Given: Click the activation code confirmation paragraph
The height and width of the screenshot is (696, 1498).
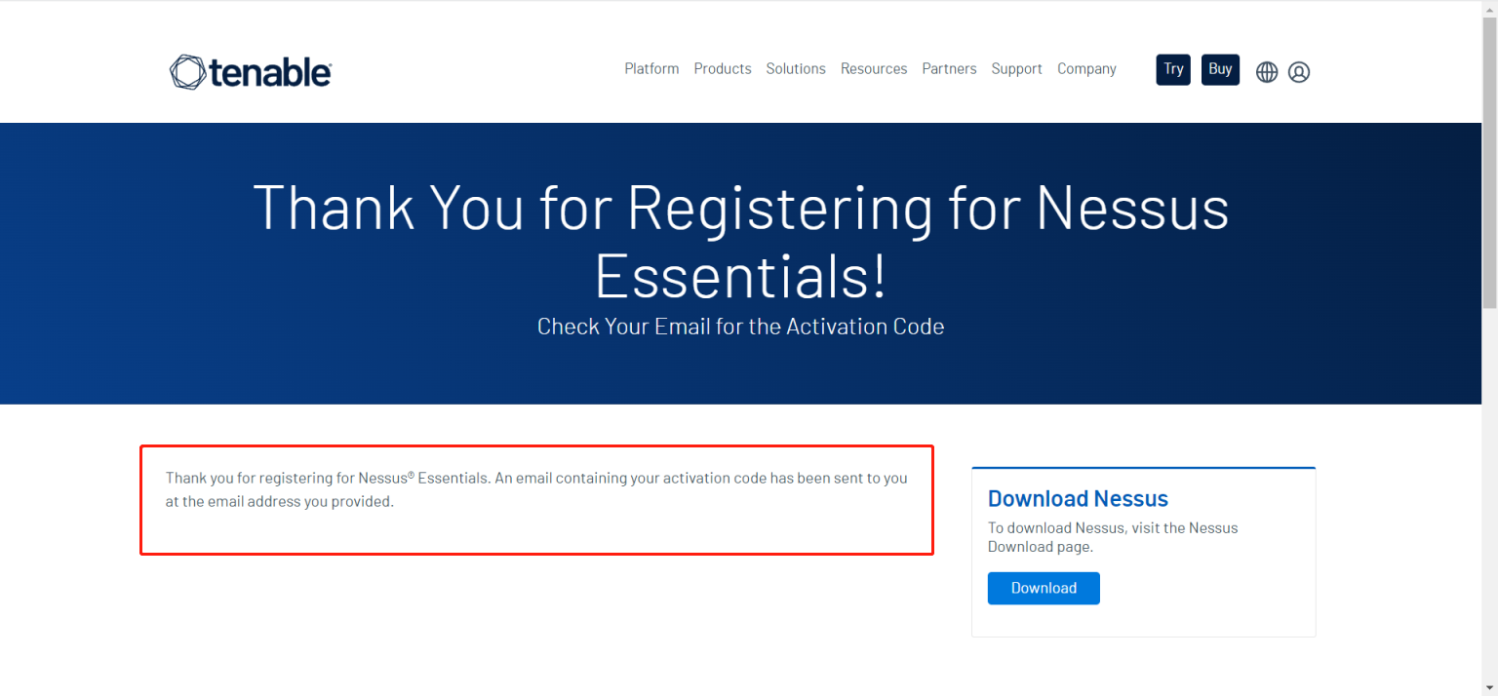Looking at the screenshot, I should (x=536, y=490).
